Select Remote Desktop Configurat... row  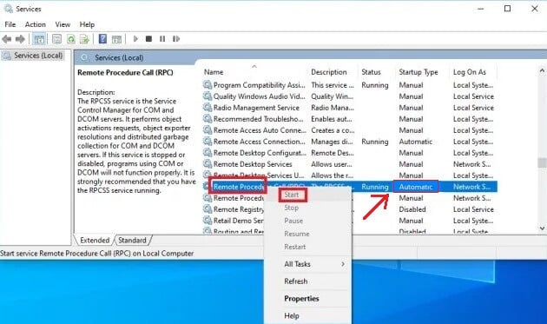click(350, 153)
